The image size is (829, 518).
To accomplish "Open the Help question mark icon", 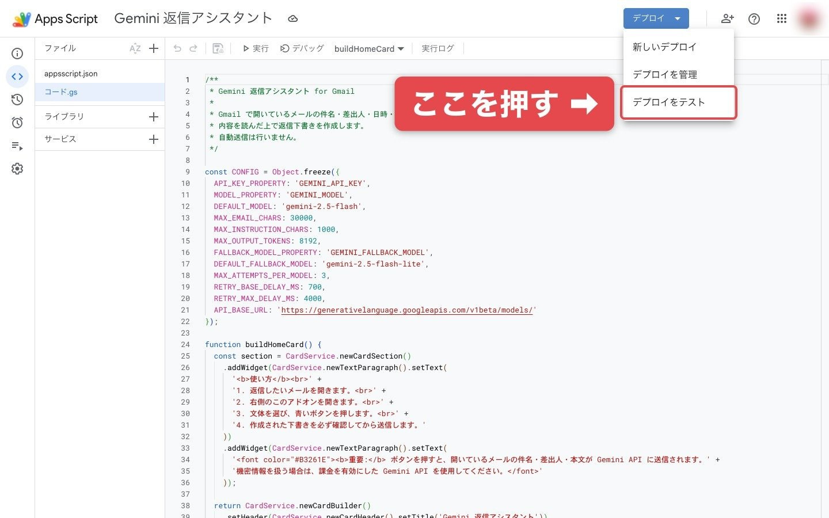I will pos(754,19).
